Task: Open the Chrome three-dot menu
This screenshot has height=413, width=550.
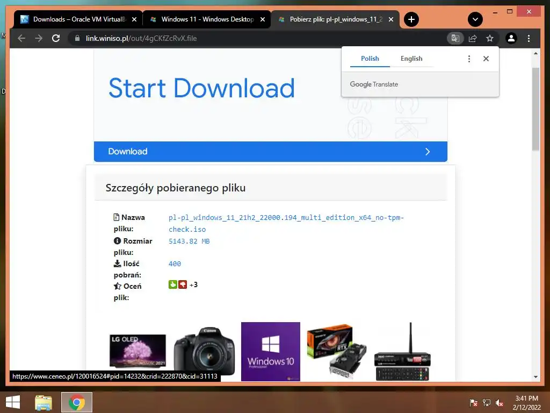Action: tap(529, 38)
